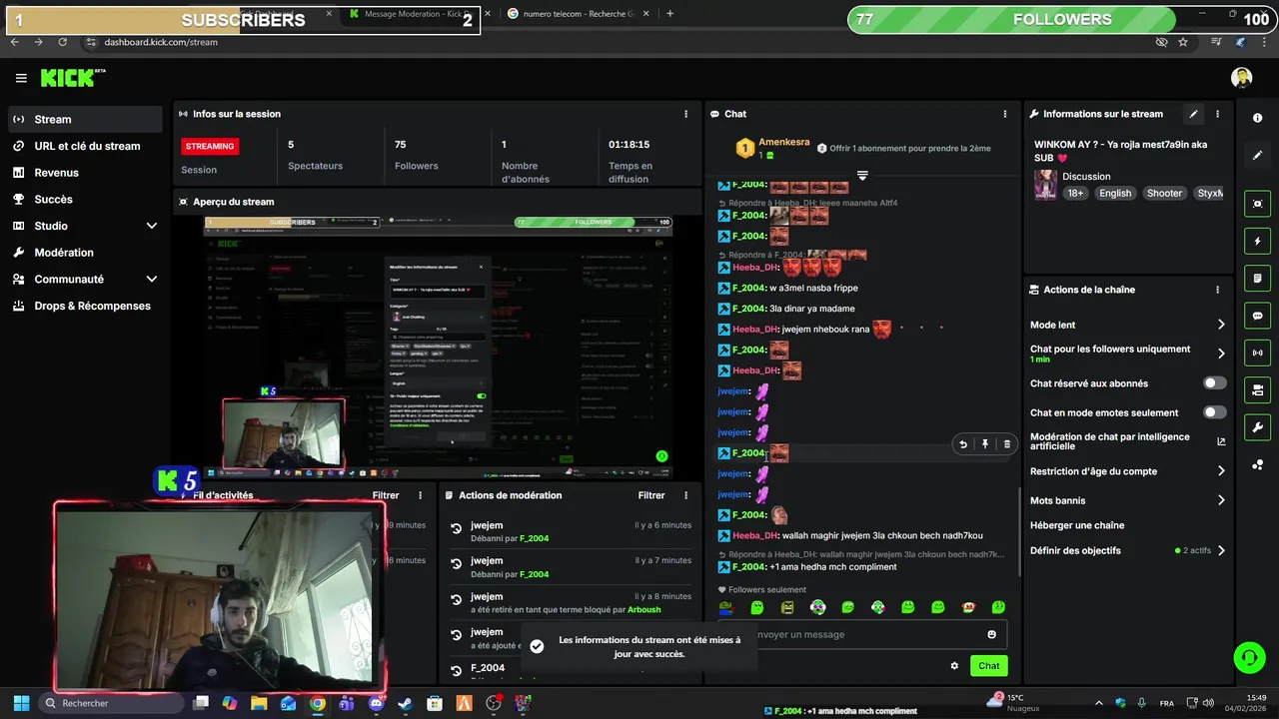The image size is (1279, 719).
Task: Open Google Chrome from taskbar
Action: (x=317, y=703)
